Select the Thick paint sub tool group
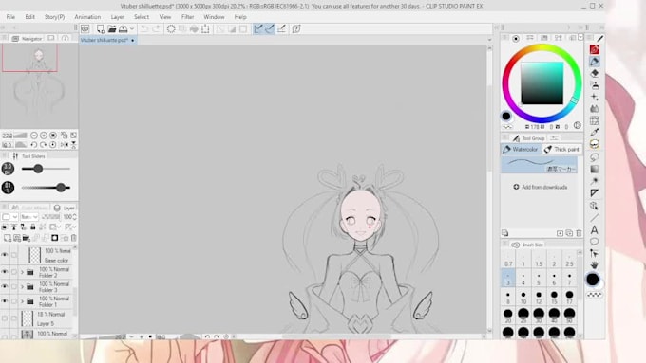 point(561,149)
